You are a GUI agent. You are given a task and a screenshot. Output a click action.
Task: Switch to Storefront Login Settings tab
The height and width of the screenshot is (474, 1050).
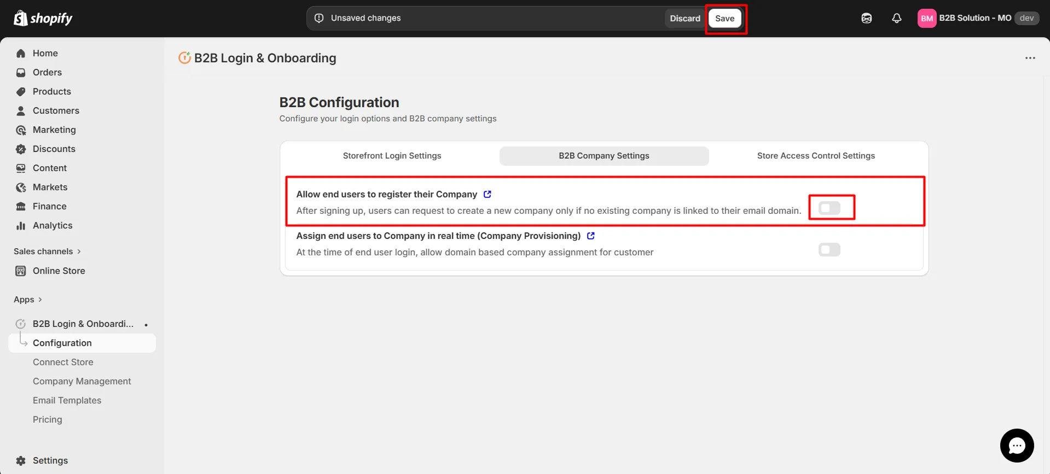(392, 156)
